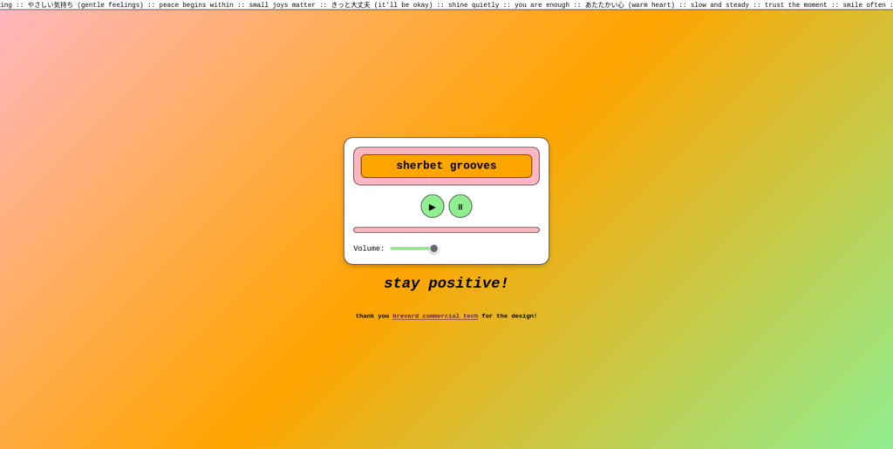This screenshot has height=449, width=893.
Task: Click the pink track progress bar
Action: [x=446, y=230]
